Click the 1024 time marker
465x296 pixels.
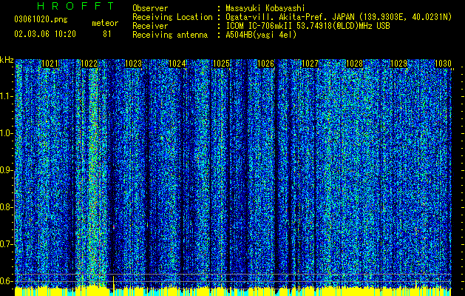(x=177, y=64)
